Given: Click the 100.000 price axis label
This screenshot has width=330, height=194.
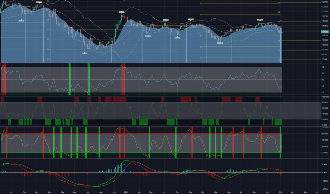Looking at the screenshot, I should point(325,50).
